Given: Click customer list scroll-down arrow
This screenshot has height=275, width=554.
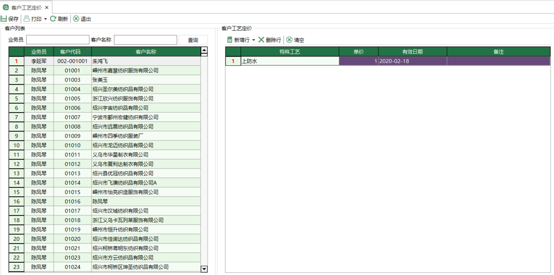Looking at the screenshot, I should pos(204,269).
